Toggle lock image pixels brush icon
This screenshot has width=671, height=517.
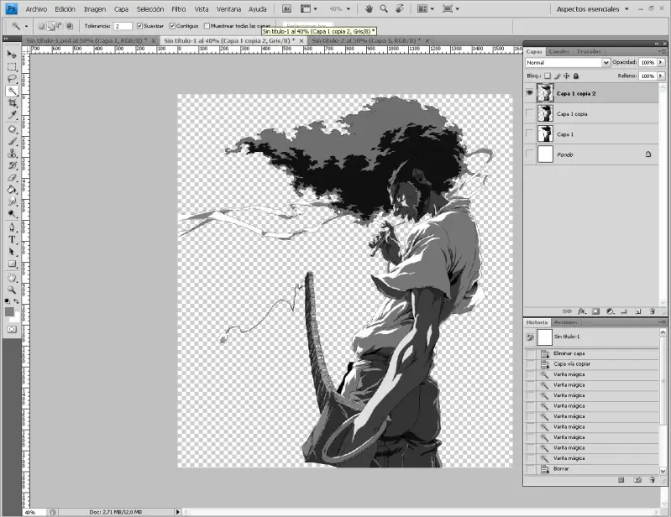tap(557, 76)
